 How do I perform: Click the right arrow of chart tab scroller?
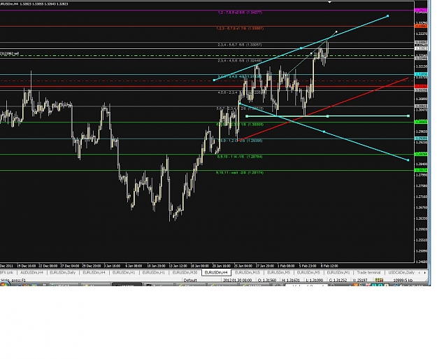click(424, 272)
